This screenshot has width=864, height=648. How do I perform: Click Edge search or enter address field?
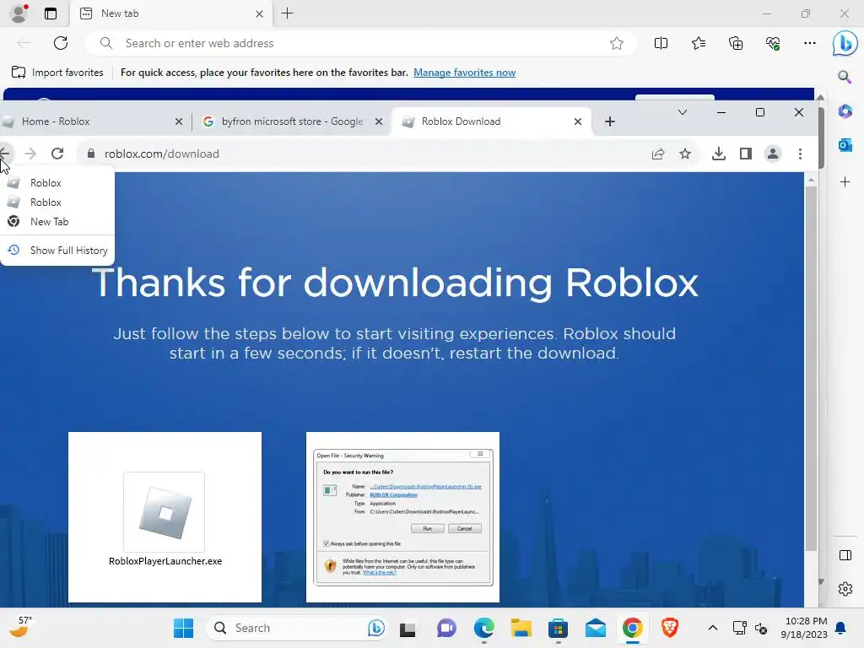point(361,43)
